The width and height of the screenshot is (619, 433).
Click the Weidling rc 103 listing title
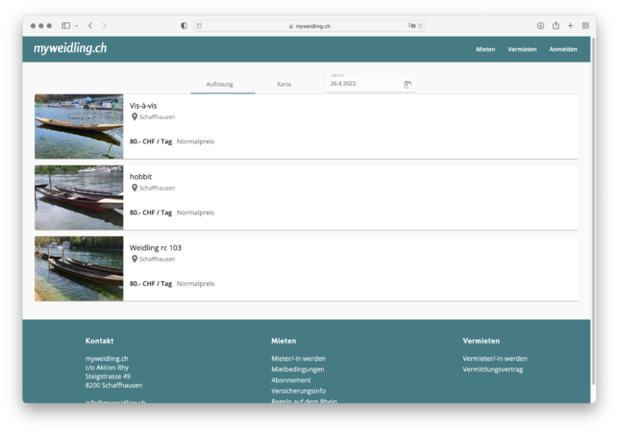coord(156,247)
